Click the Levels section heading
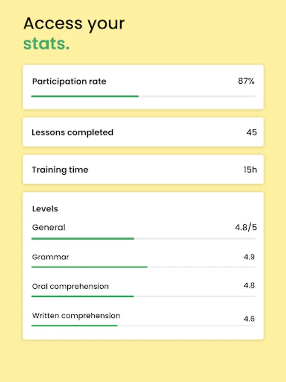The image size is (286, 382). point(45,209)
